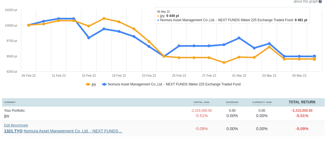The image size is (329, 142).
Task: Click the question mark help icon
Action: tap(320, 1)
